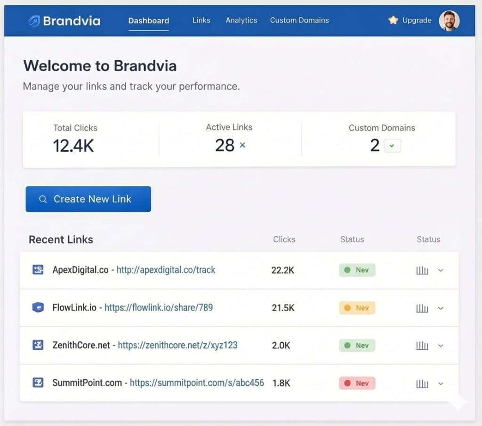Dismiss the Active Links count with the X
The image size is (482, 426).
(242, 146)
